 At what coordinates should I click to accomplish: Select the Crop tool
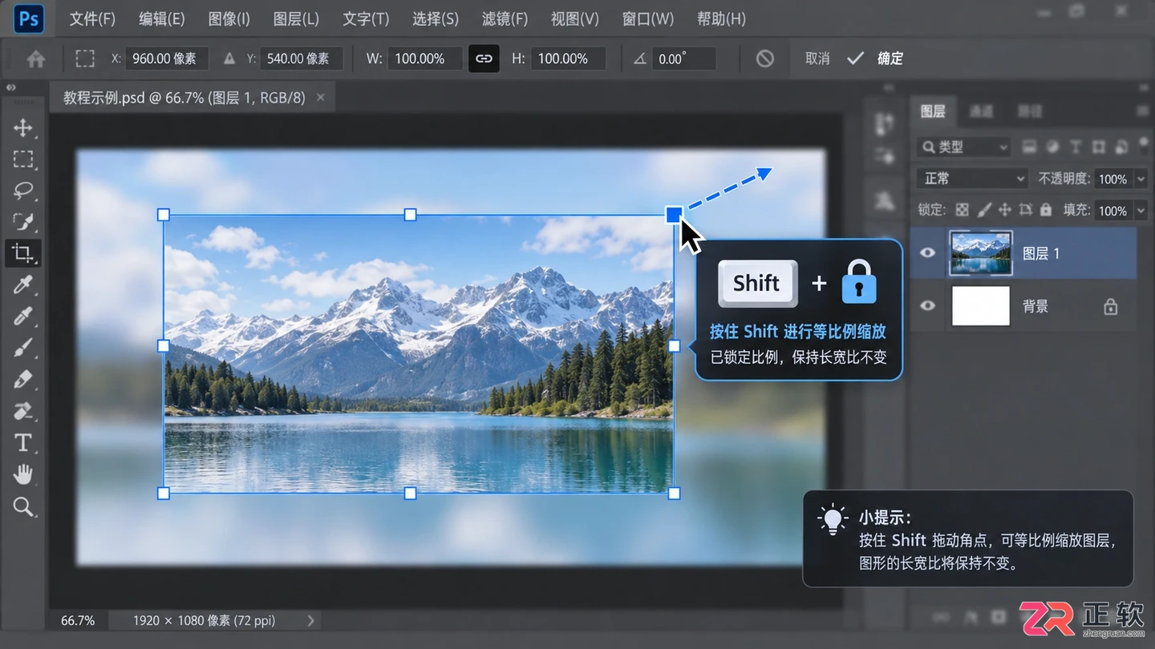point(22,254)
